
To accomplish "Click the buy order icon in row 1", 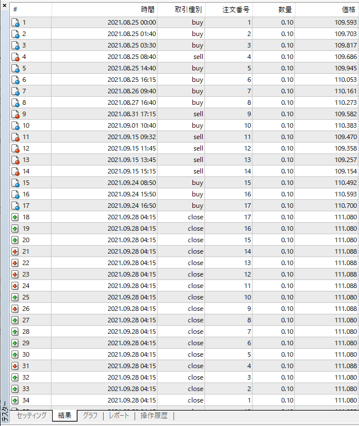I will pyautogui.click(x=15, y=22).
